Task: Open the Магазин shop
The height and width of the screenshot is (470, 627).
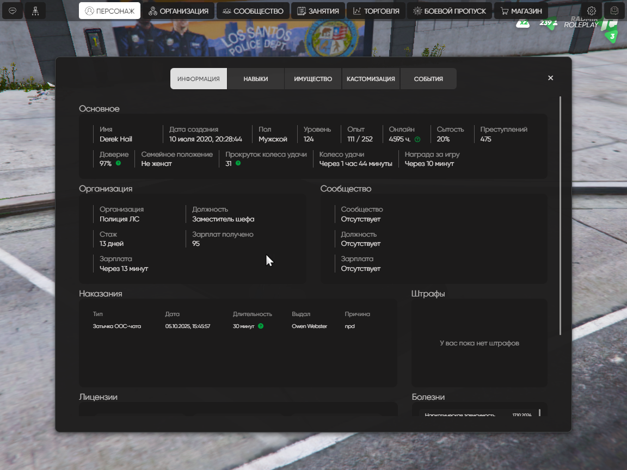Action: pyautogui.click(x=521, y=11)
